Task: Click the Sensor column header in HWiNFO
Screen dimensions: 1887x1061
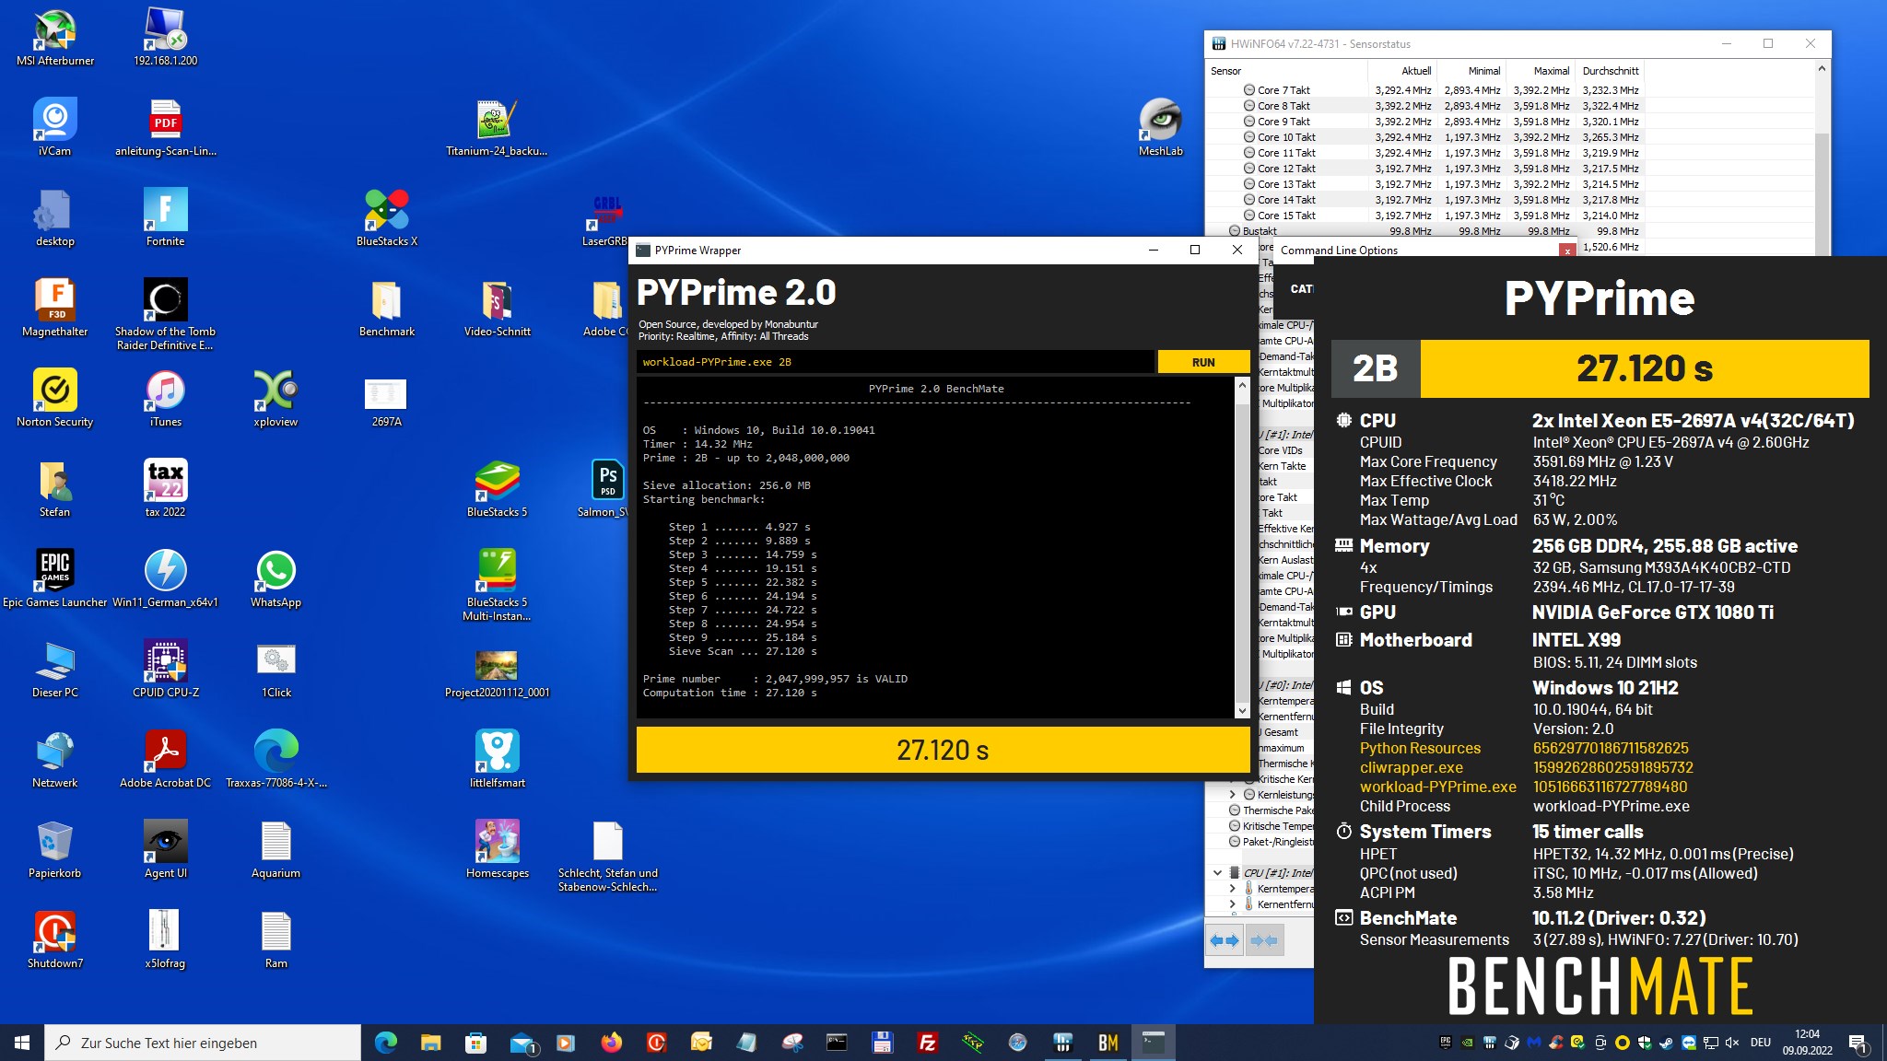Action: [1287, 71]
